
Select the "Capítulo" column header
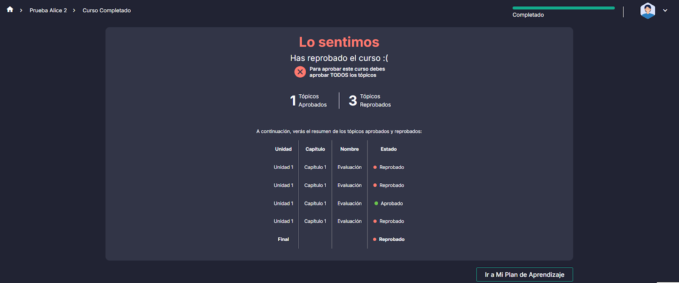[315, 149]
